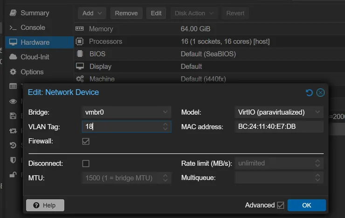Image resolution: width=345 pixels, height=218 pixels.
Task: Uncheck the Advanced checkbox
Action: [280, 205]
